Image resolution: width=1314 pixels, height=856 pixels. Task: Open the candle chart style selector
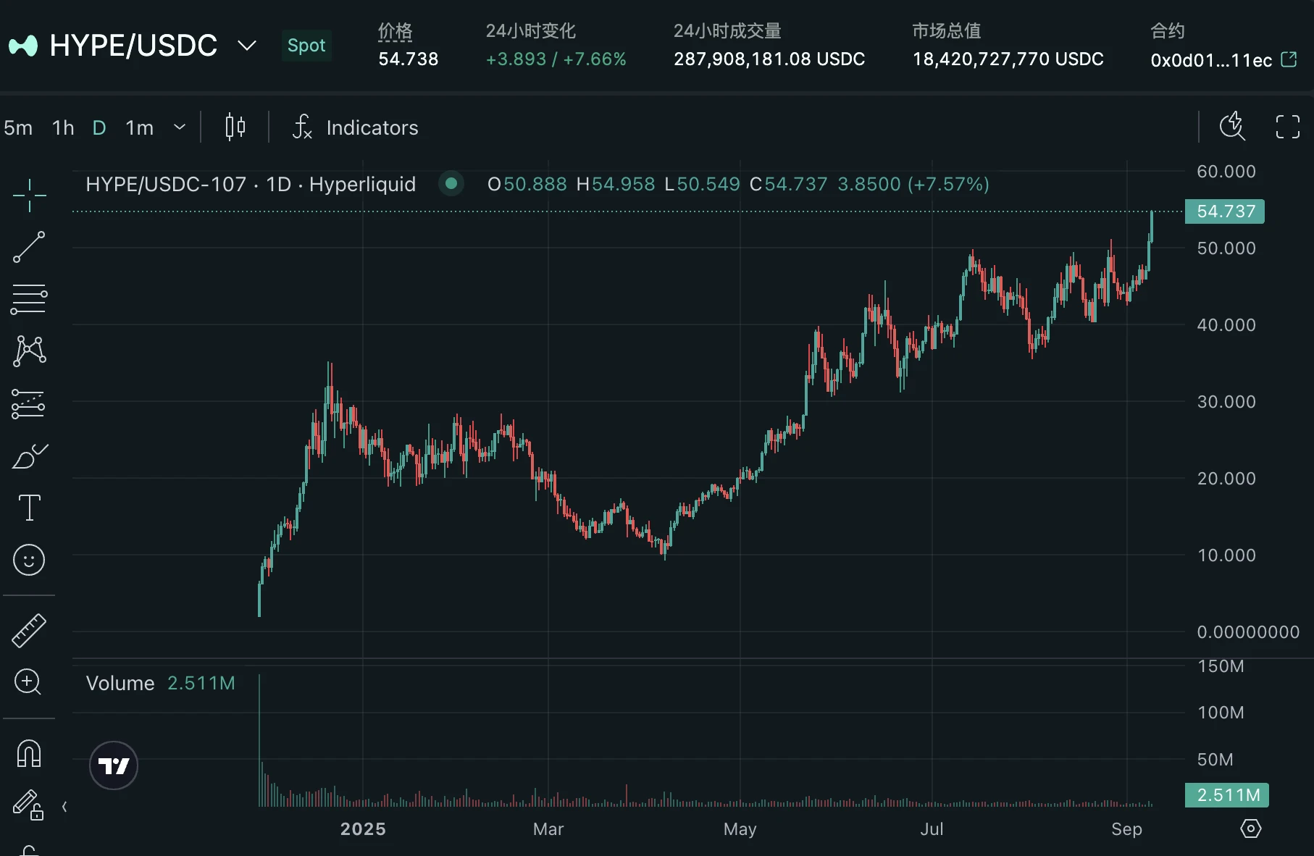coord(235,127)
